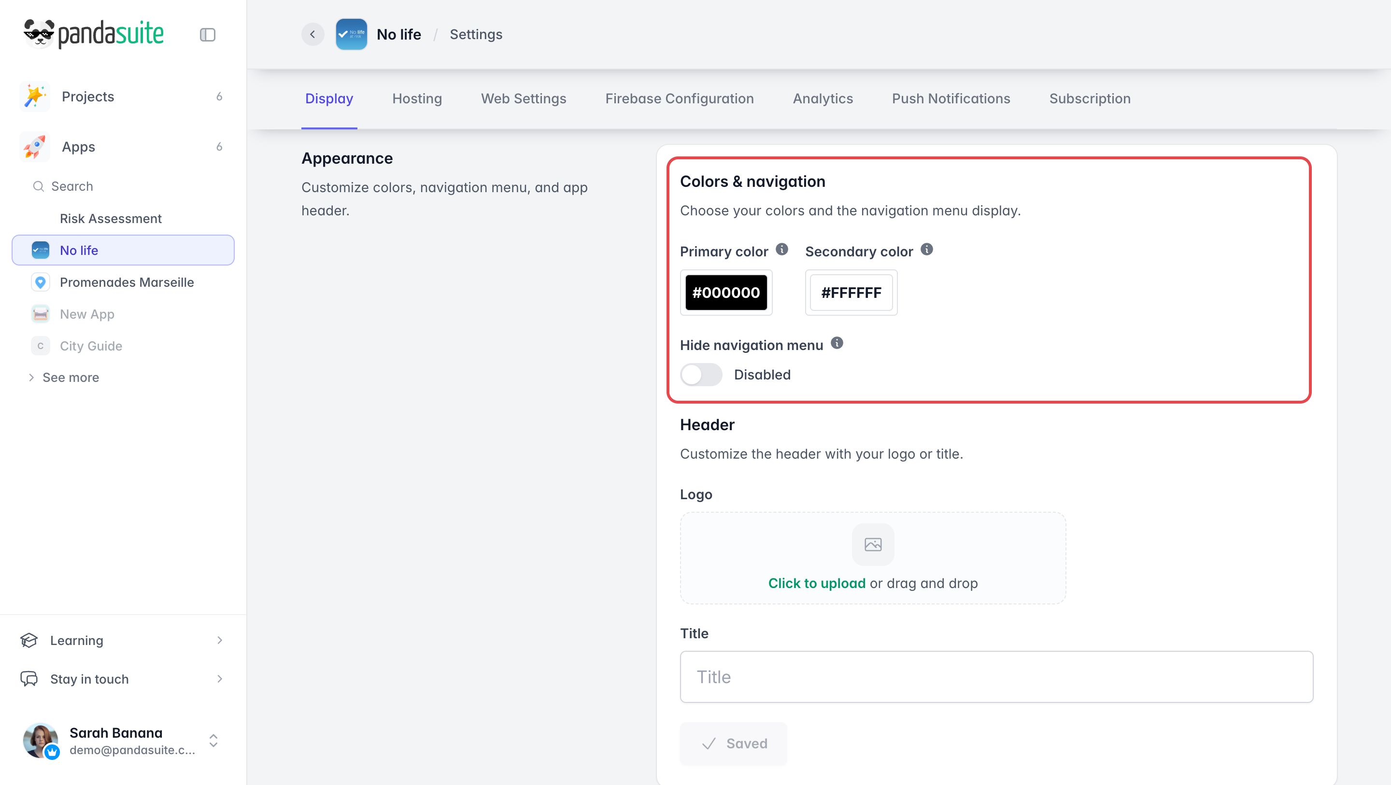Expand the Stay in touch chevron

pyautogui.click(x=220, y=679)
